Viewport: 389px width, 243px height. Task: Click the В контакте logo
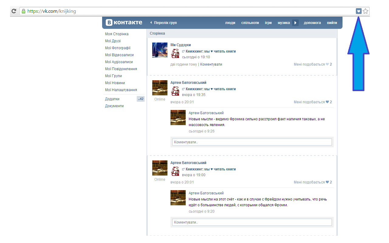tap(124, 22)
